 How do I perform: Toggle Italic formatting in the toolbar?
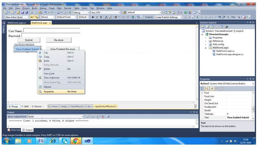click(x=97, y=17)
